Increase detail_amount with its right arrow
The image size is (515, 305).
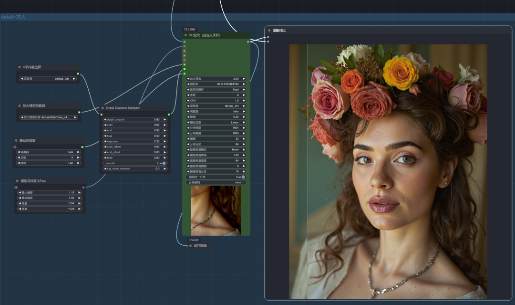[165, 120]
